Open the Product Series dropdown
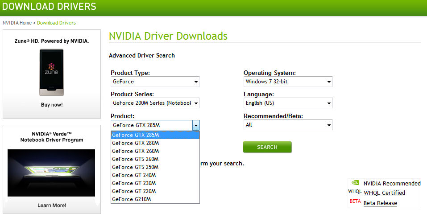427x218 pixels. pos(155,103)
